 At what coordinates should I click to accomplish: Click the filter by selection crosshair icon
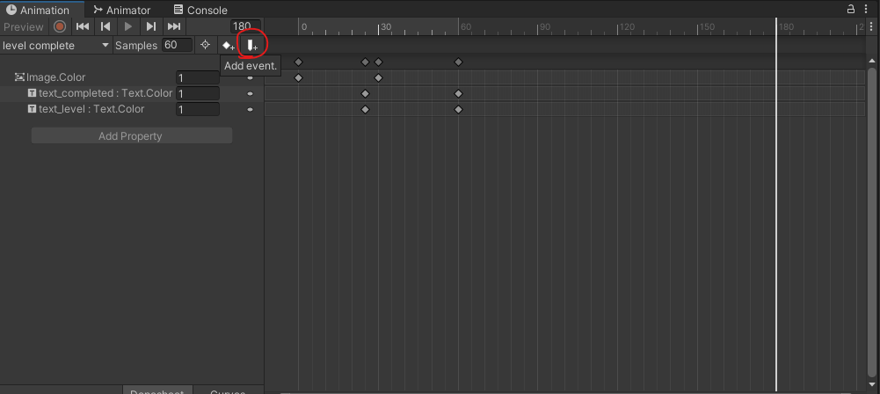[x=206, y=45]
